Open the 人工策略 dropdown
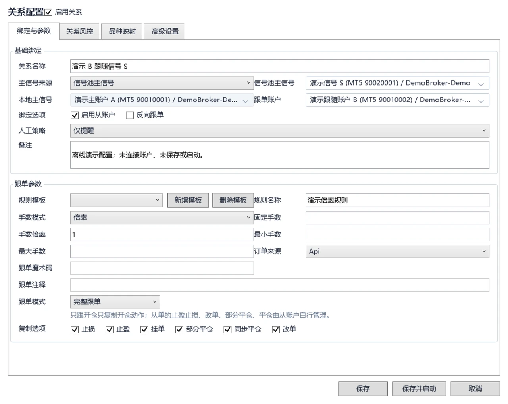This screenshot has width=508, height=404. coord(280,131)
